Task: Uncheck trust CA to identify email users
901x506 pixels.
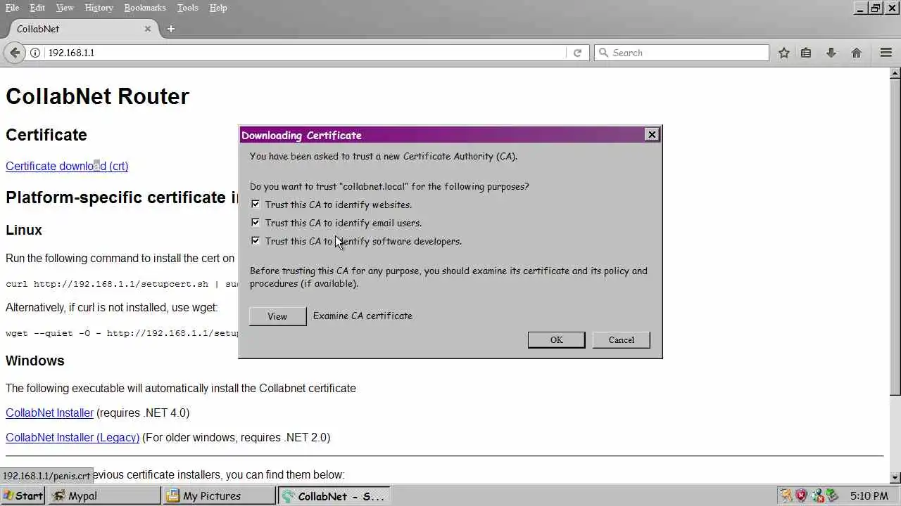Action: [x=256, y=223]
